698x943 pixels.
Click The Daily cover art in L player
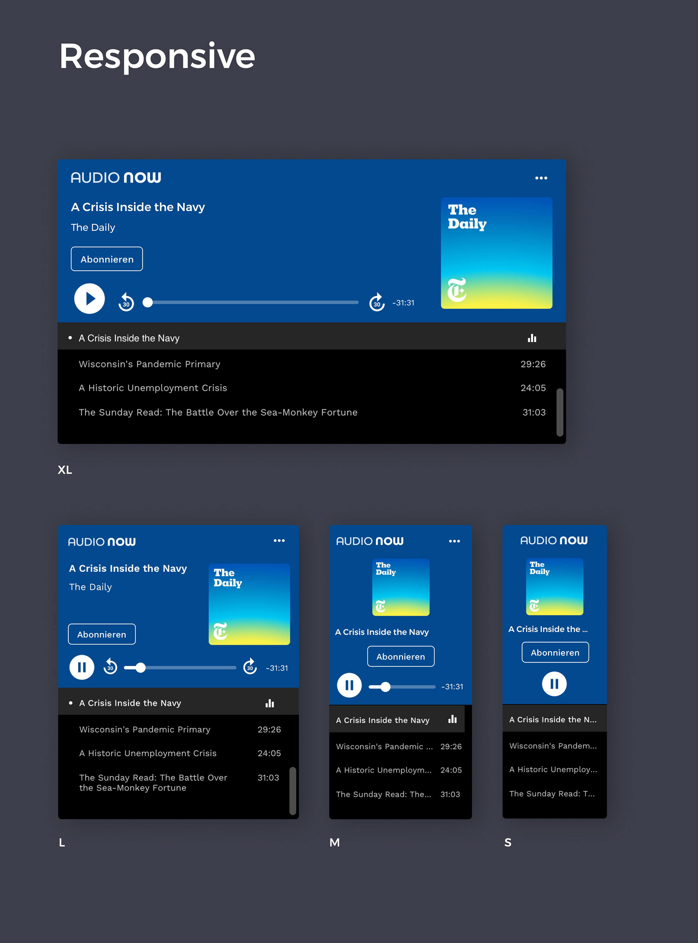click(249, 604)
